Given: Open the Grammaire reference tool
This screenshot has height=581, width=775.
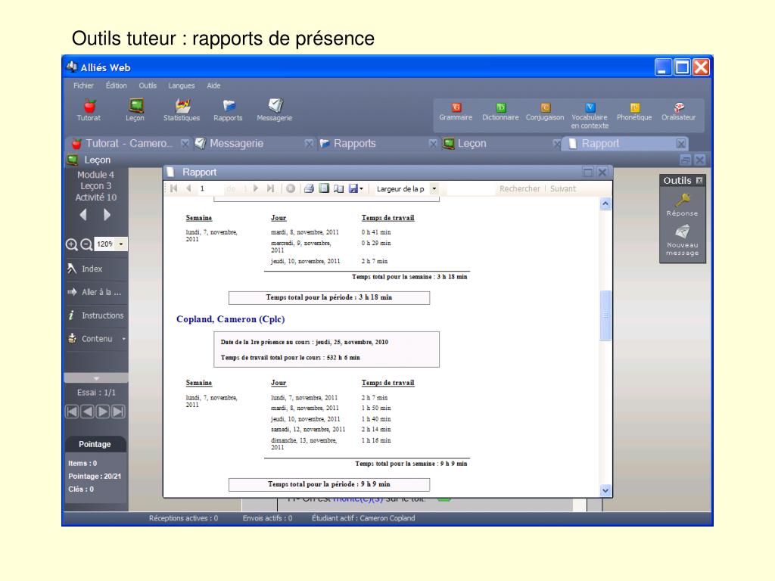Looking at the screenshot, I should click(456, 112).
